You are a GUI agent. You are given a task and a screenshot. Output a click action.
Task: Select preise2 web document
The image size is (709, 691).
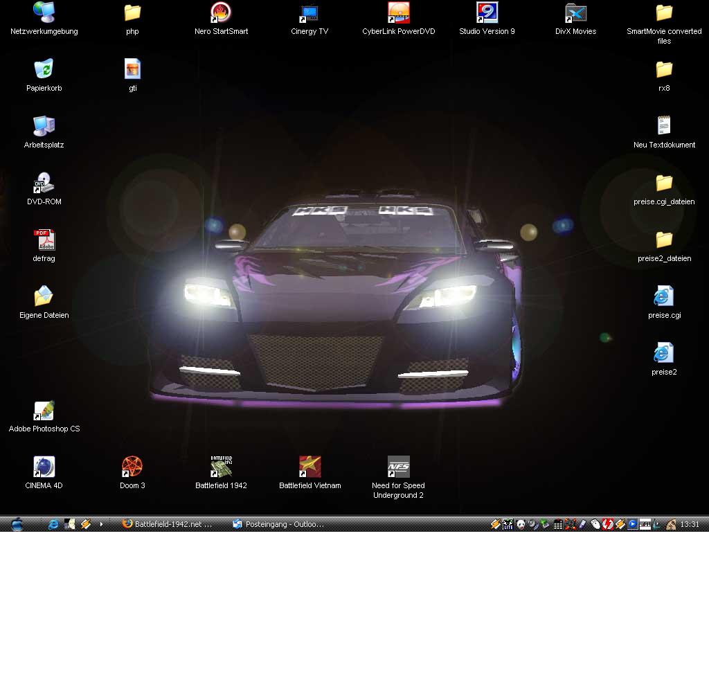tap(664, 359)
